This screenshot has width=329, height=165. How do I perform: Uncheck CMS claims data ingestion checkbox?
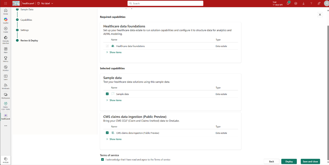[107, 133]
